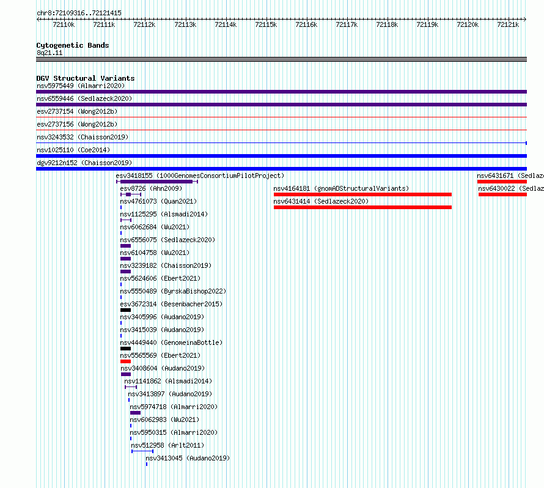Select the 72120k scale label
This screenshot has height=488, width=544.
point(468,24)
